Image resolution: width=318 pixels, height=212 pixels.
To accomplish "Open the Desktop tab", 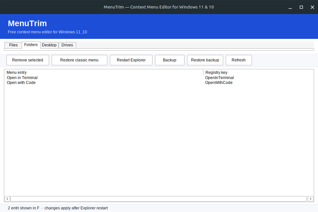I will click(49, 45).
